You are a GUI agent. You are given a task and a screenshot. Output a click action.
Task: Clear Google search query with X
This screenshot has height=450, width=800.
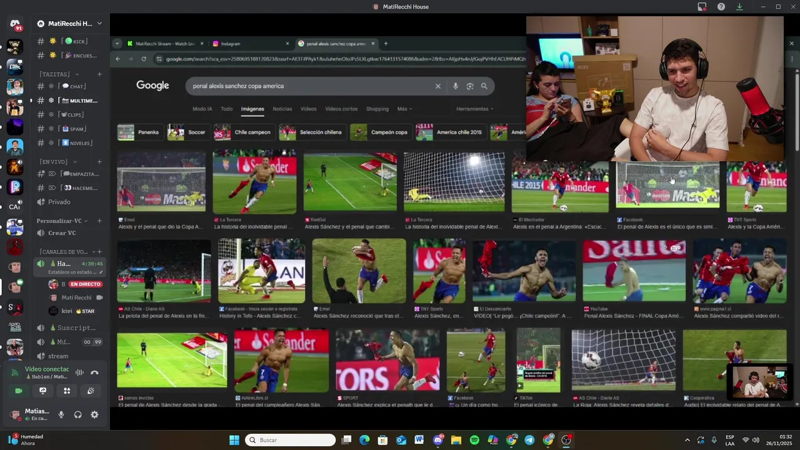click(x=437, y=86)
